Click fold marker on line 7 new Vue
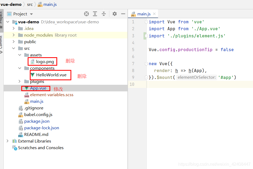253x169 pixels. point(146,64)
